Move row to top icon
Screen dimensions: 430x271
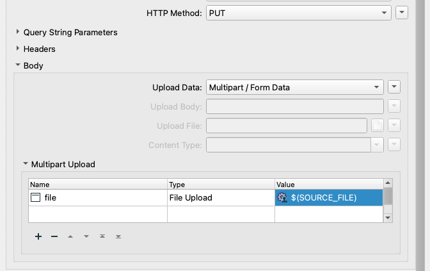coord(102,236)
